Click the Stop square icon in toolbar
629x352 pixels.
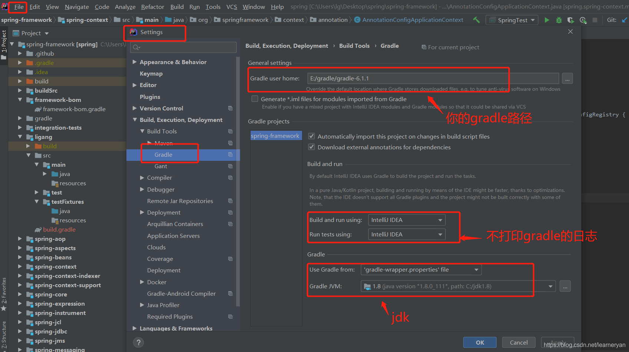pos(595,20)
